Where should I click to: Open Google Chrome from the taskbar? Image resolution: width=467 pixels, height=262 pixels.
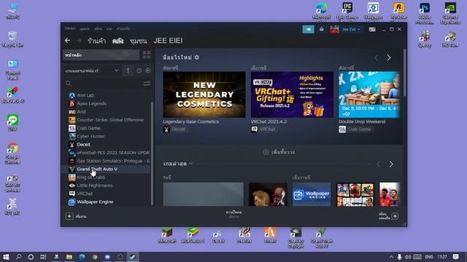point(95,257)
